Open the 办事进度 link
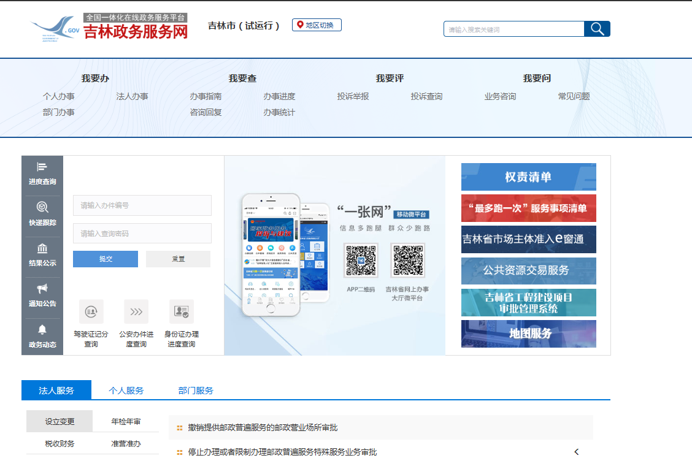 coord(279,96)
